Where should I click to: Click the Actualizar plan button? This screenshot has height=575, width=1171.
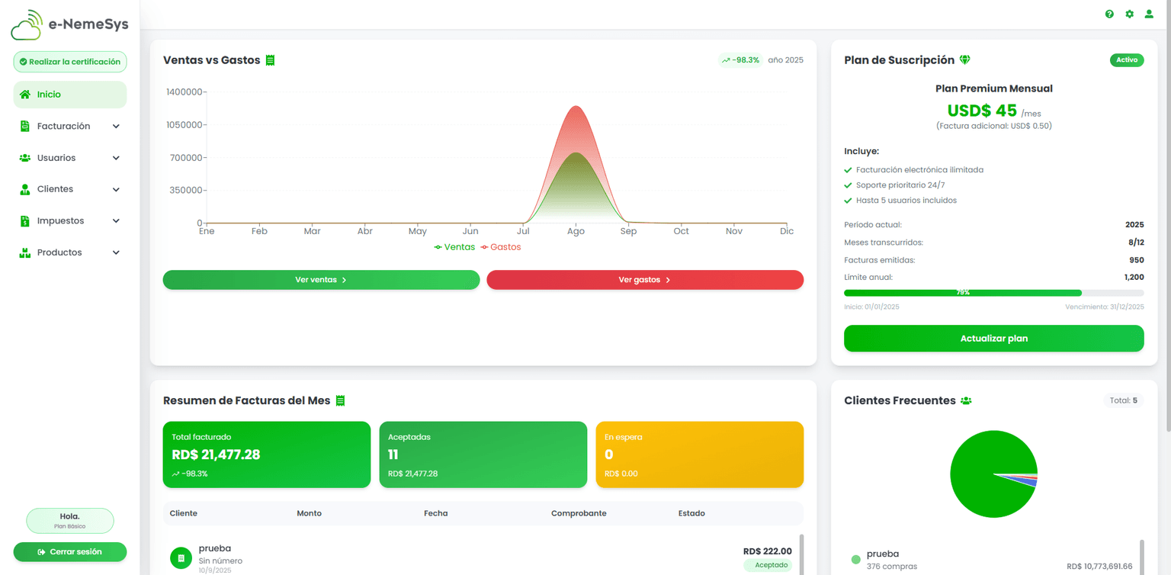pyautogui.click(x=993, y=339)
